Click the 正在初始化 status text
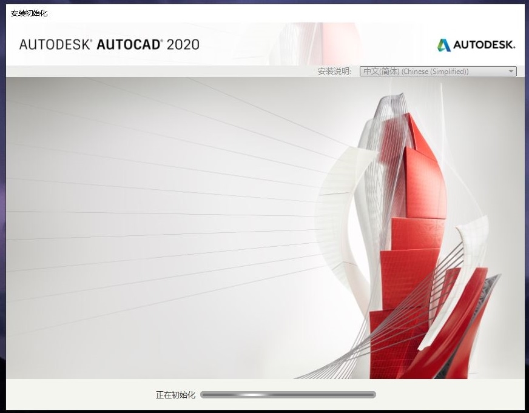The image size is (529, 413). coord(175,394)
